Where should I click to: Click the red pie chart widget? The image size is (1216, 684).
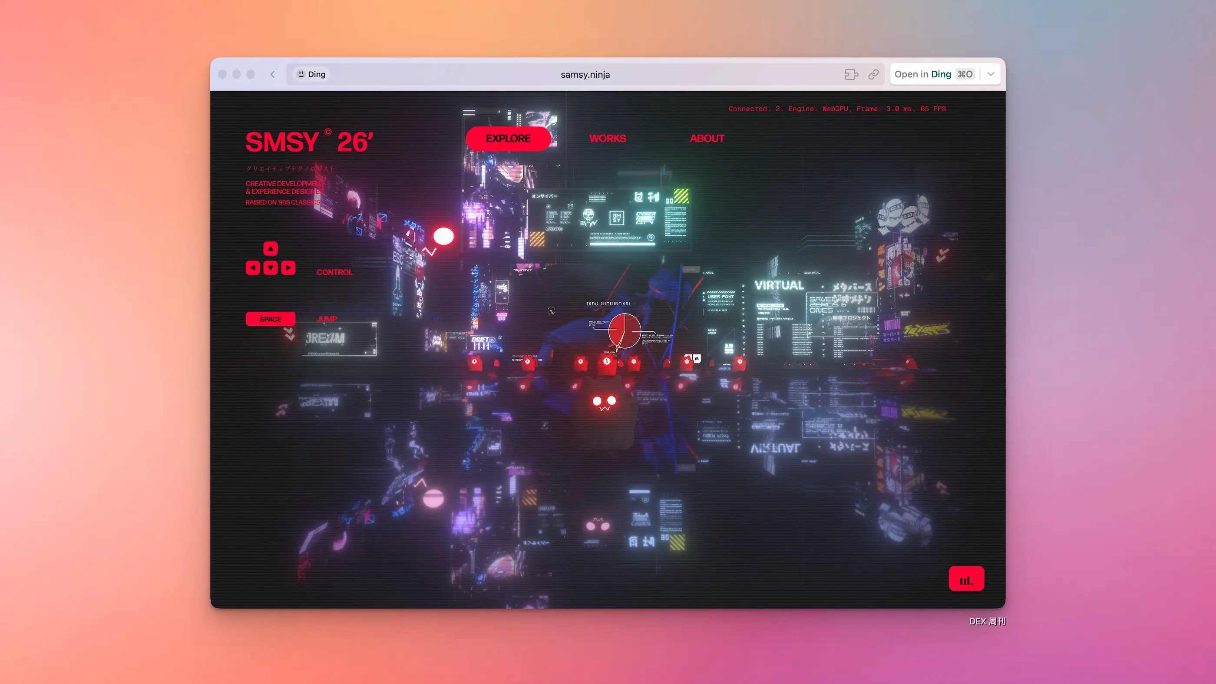click(x=625, y=330)
